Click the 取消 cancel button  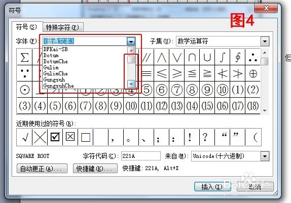click(255, 187)
